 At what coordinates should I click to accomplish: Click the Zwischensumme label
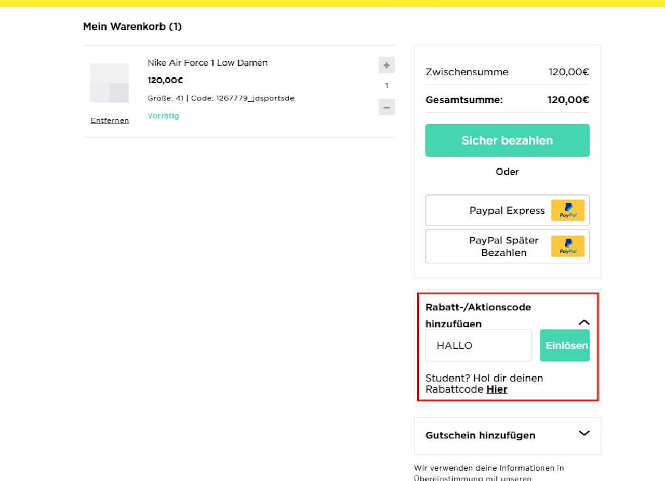(x=467, y=72)
